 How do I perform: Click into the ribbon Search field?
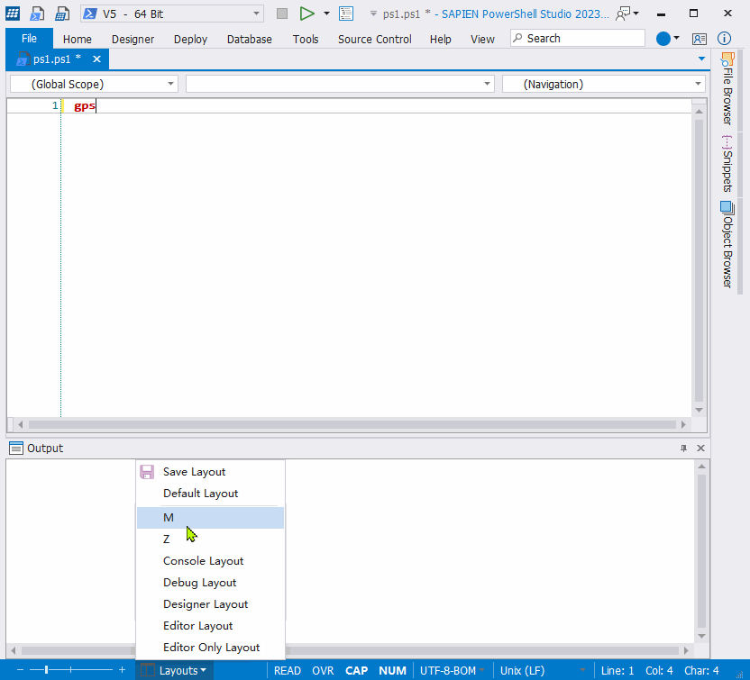tap(583, 38)
